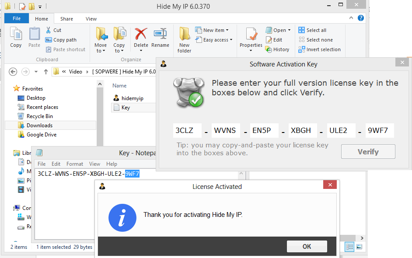
Task: Click the Explorer horizontal scroll right arrow
Action: (362, 238)
